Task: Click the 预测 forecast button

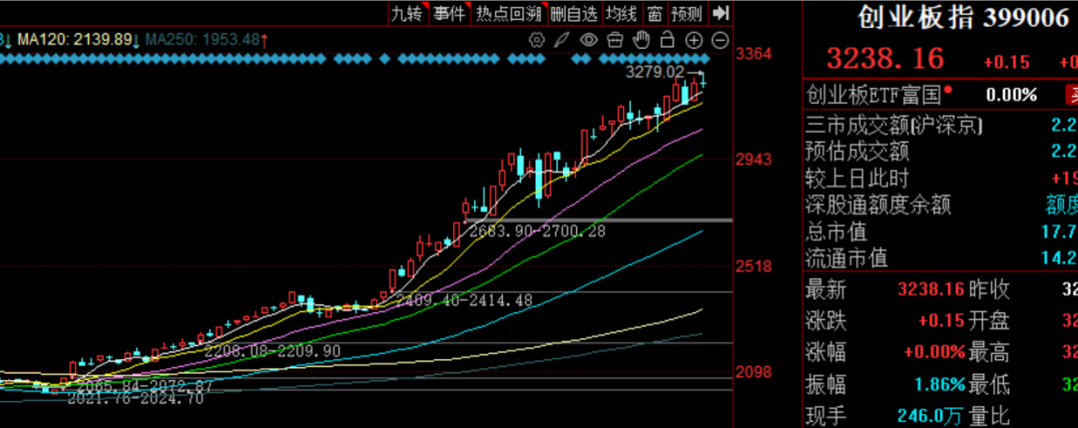Action: pos(687,13)
